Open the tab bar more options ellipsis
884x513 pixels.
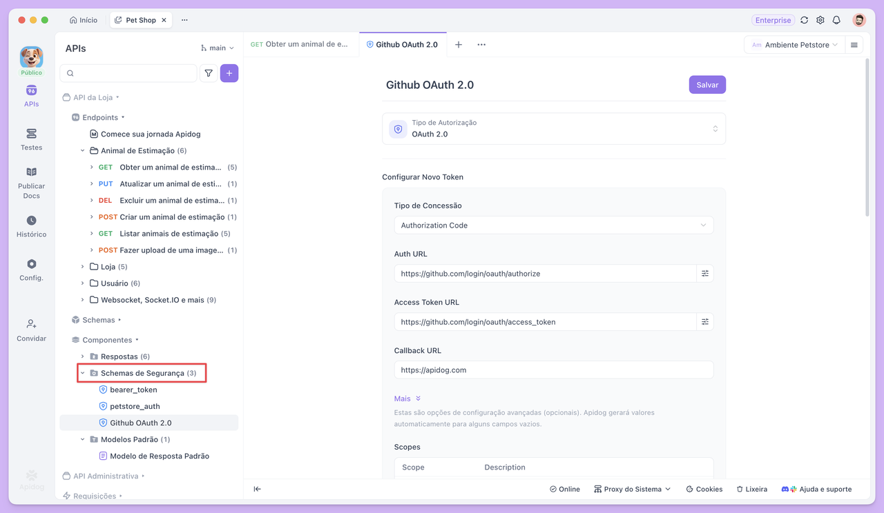click(481, 45)
